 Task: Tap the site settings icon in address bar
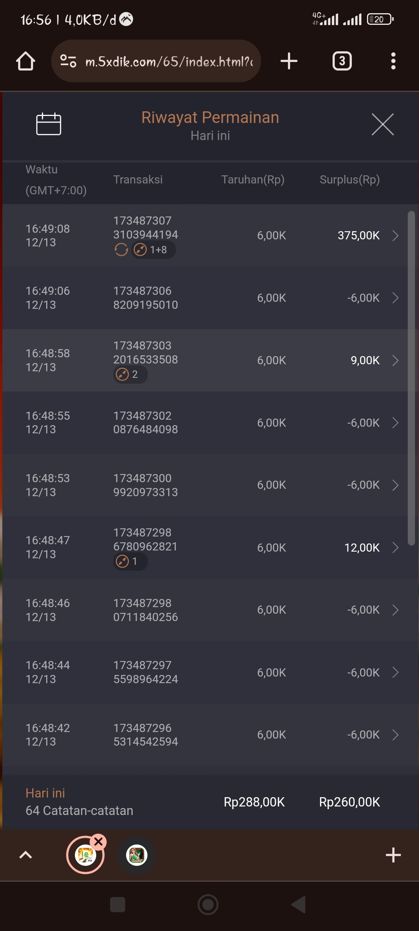pyautogui.click(x=68, y=61)
